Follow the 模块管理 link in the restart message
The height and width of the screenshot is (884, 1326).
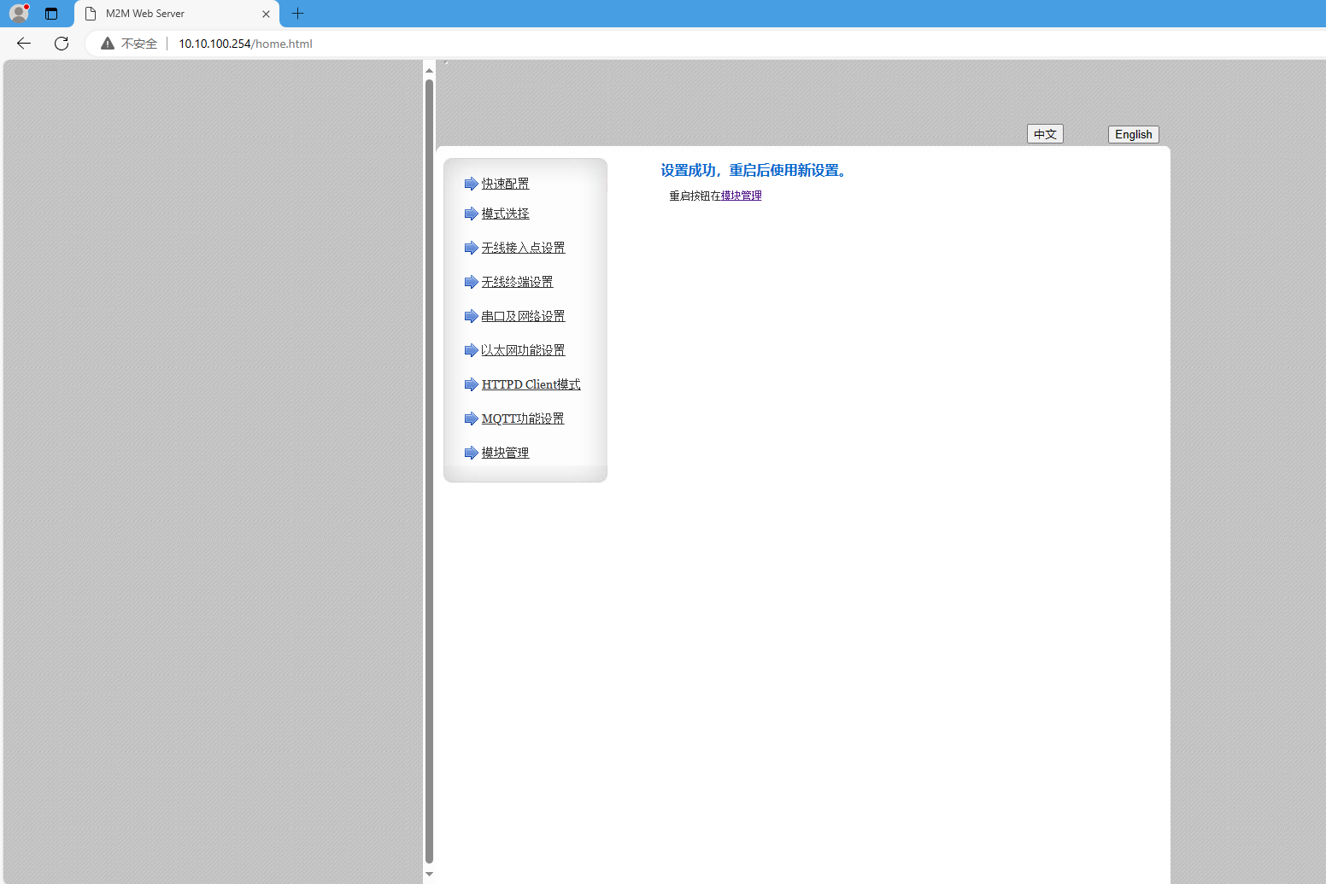[741, 196]
